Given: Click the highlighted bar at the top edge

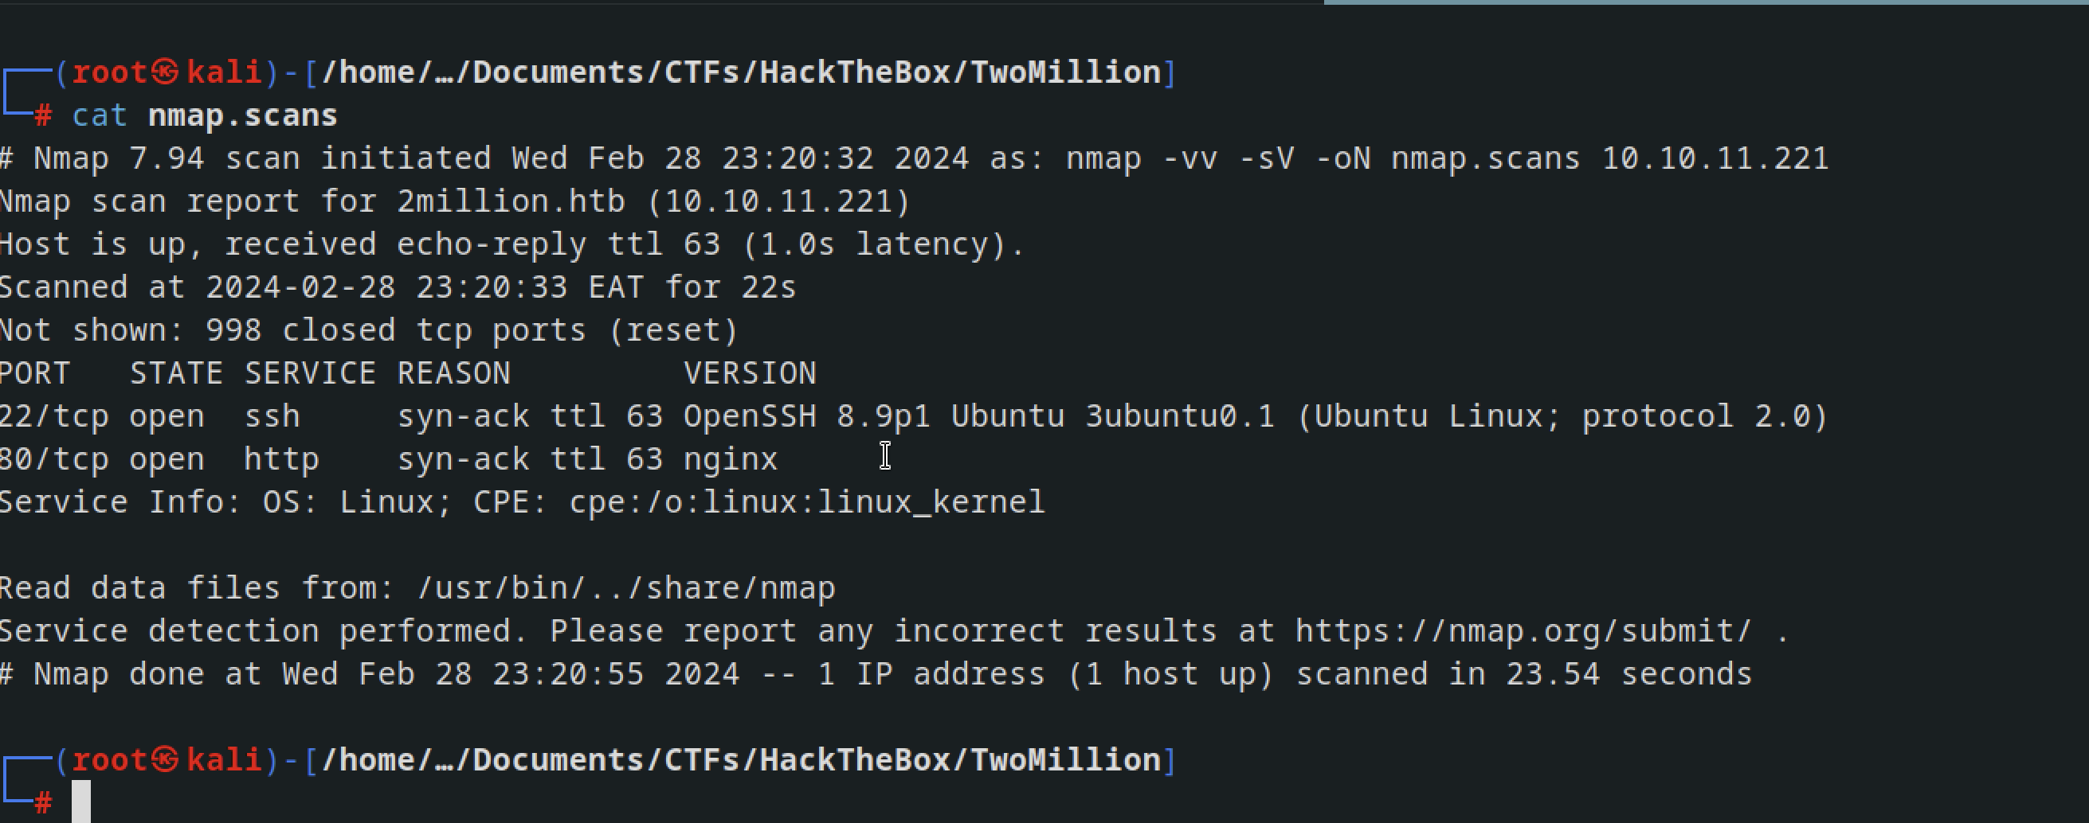Looking at the screenshot, I should 1707,2.
